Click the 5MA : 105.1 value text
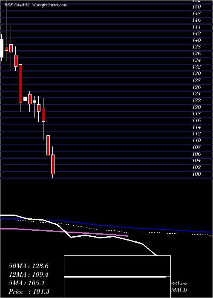 (26, 283)
